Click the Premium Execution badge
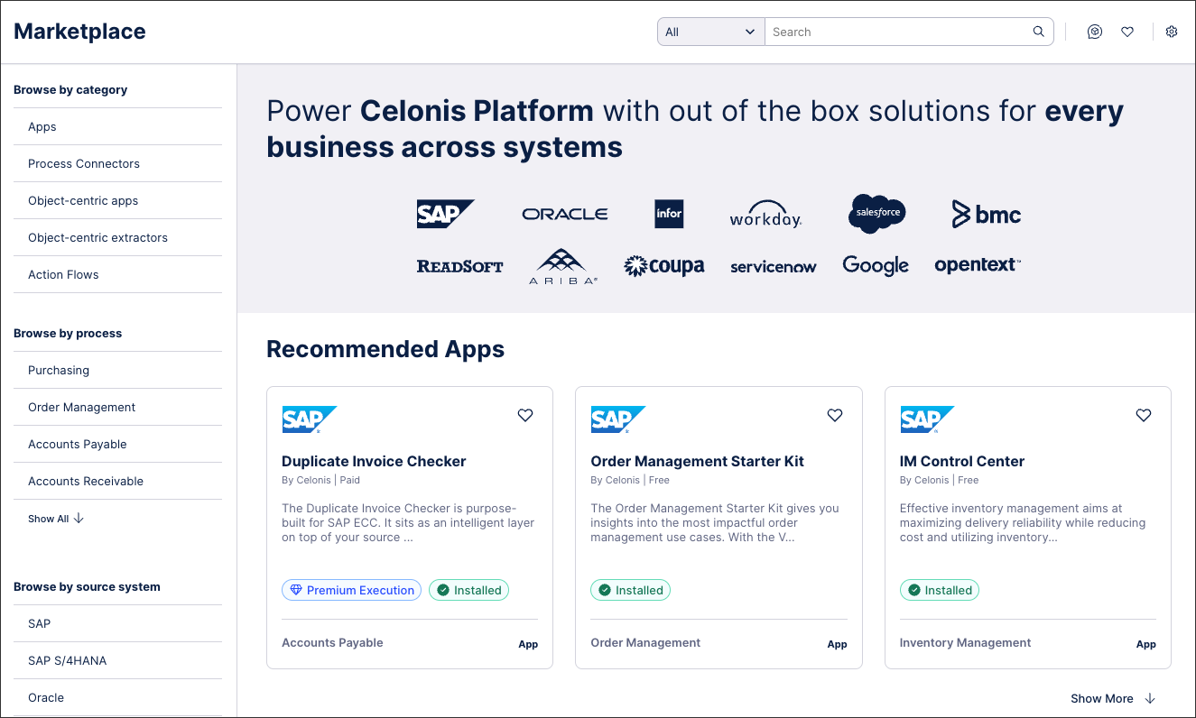Image resolution: width=1196 pixels, height=718 pixels. click(352, 590)
